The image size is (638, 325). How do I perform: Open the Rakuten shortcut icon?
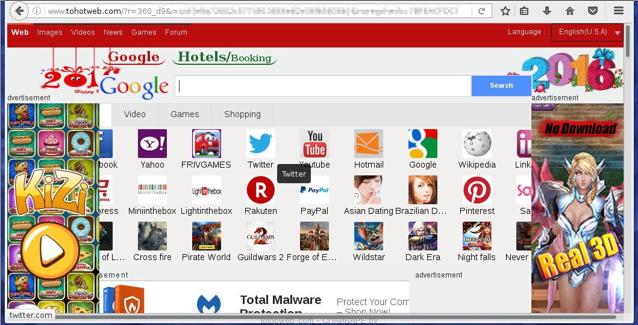260,190
